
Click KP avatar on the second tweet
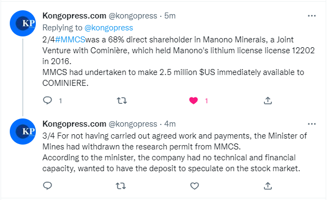coord(23,132)
